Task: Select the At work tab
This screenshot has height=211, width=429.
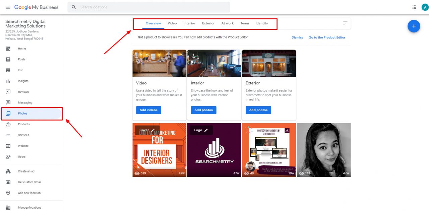Action: point(228,23)
